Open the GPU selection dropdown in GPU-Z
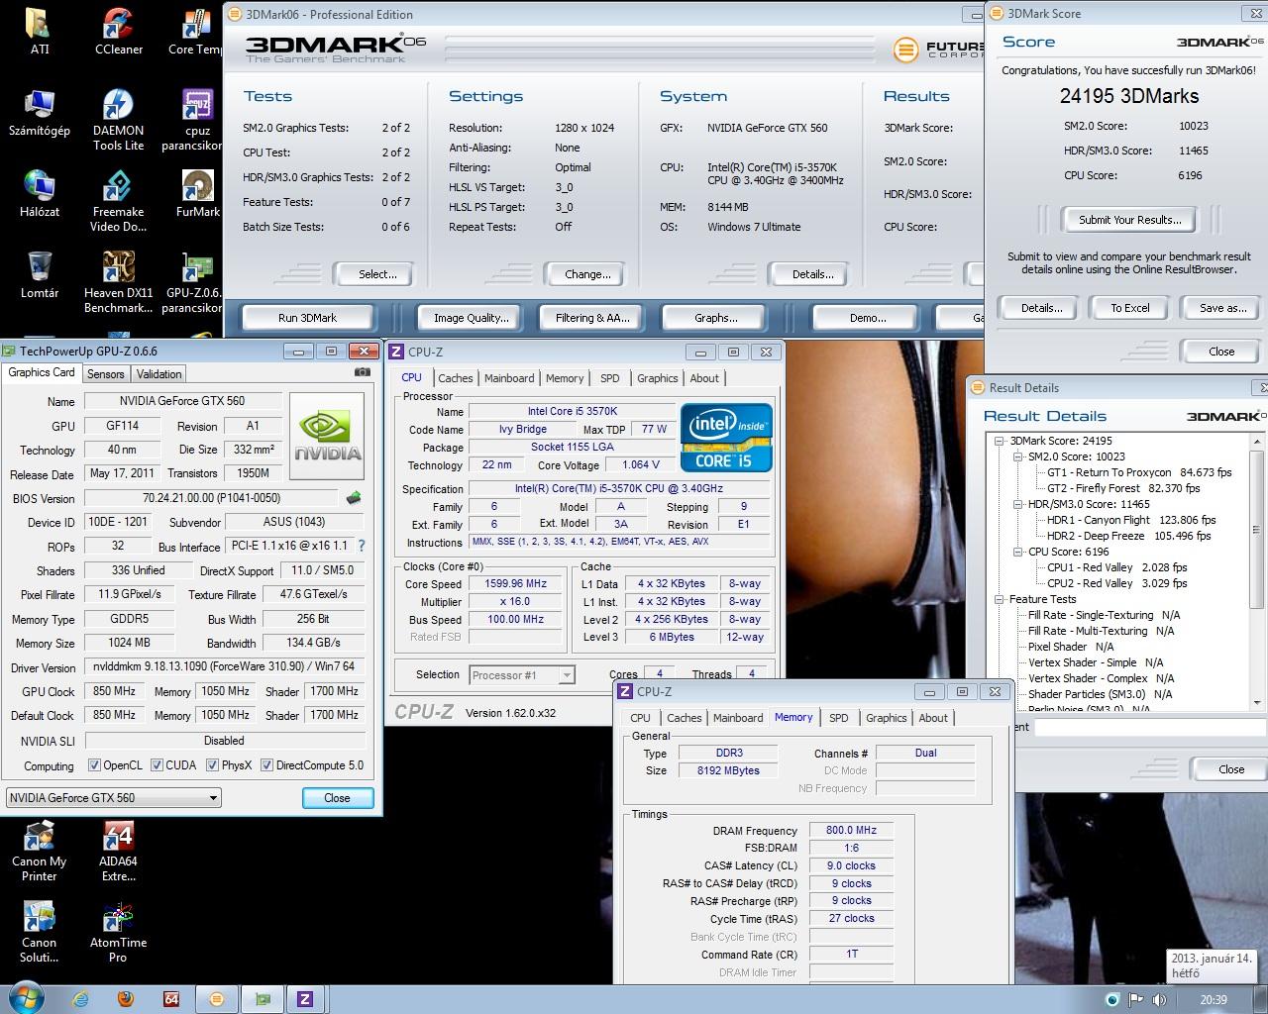This screenshot has width=1268, height=1014. (113, 798)
